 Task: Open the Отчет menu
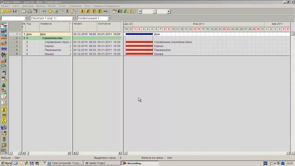point(62,6)
